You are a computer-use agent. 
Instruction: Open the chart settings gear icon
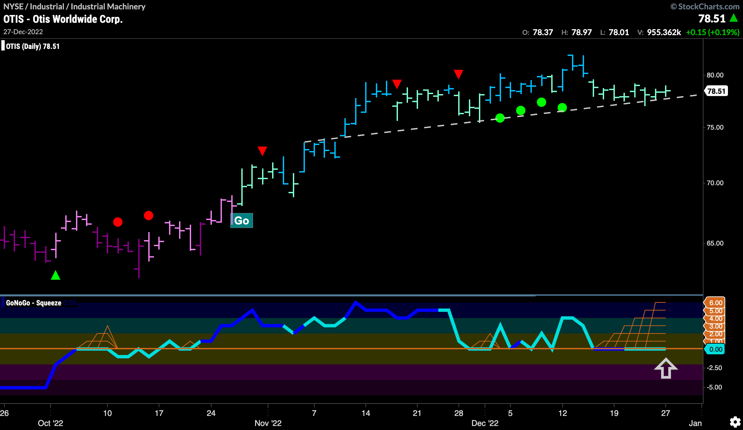click(x=735, y=422)
